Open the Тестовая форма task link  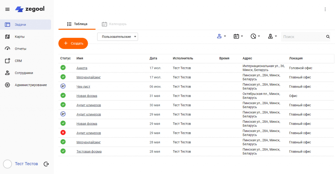(x=89, y=151)
